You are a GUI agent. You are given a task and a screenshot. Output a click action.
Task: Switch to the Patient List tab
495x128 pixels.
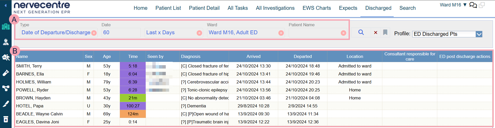coord(168,8)
